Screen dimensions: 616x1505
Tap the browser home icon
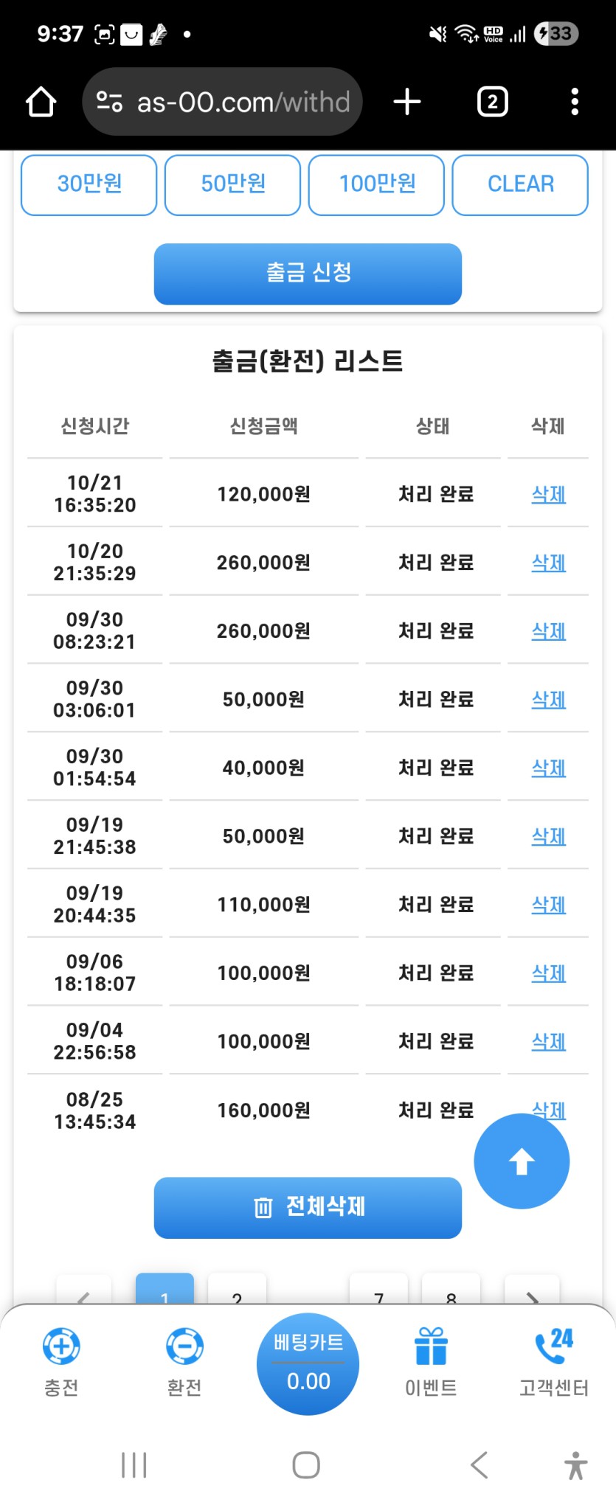[x=41, y=102]
